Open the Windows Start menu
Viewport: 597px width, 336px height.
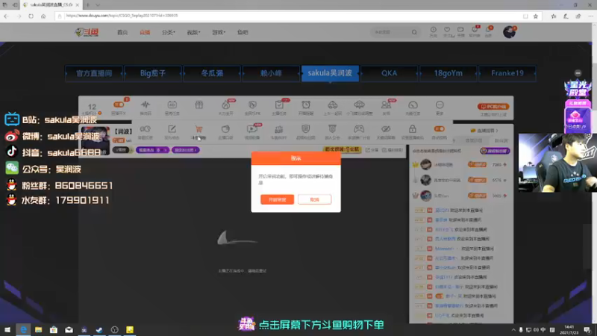coord(7,330)
